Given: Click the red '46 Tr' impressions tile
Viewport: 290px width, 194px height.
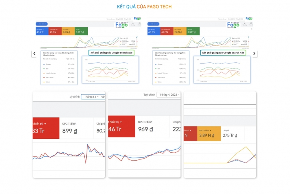Looking at the screenshot, I should (122, 126).
